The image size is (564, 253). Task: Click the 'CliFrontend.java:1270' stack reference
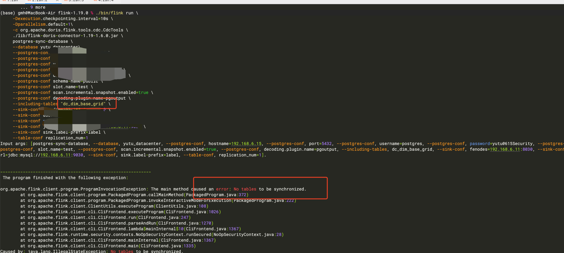185,223
